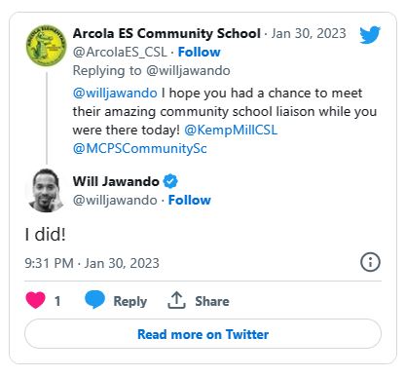Follow the @willjawando account
Viewport: 405px width, 376px height.
coord(190,200)
